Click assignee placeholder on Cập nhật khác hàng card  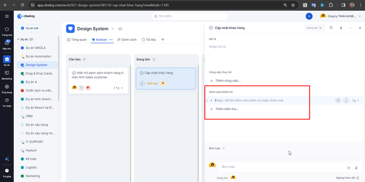[x=142, y=83]
